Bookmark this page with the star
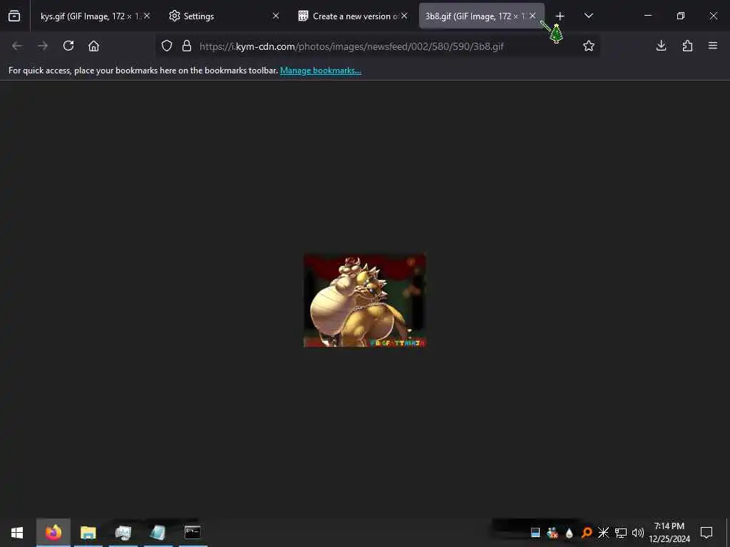Image resolution: width=730 pixels, height=547 pixels. [588, 46]
